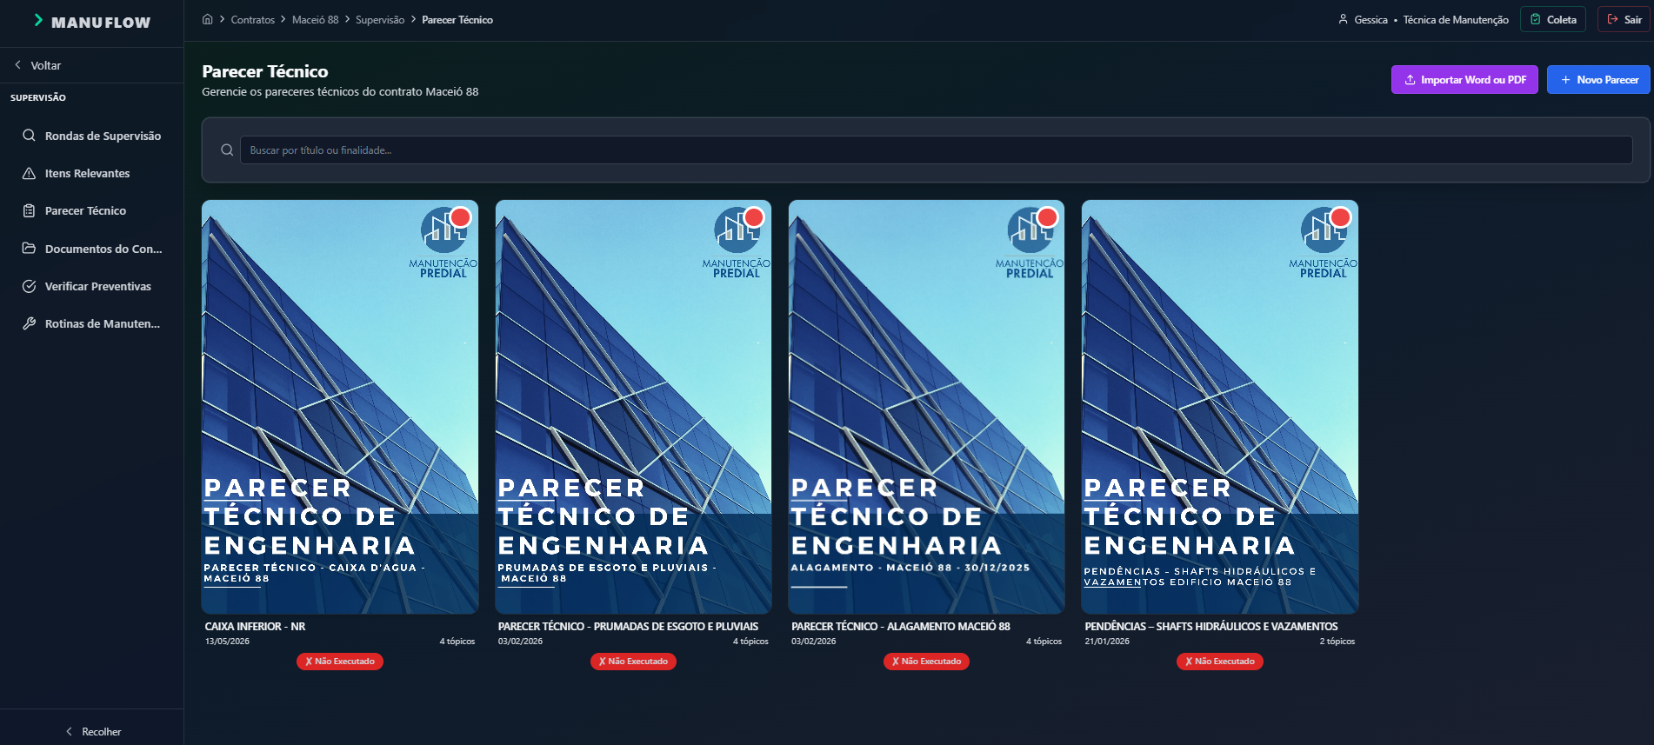Click the red dot on Caixa Inferior card
1654x745 pixels.
[461, 217]
